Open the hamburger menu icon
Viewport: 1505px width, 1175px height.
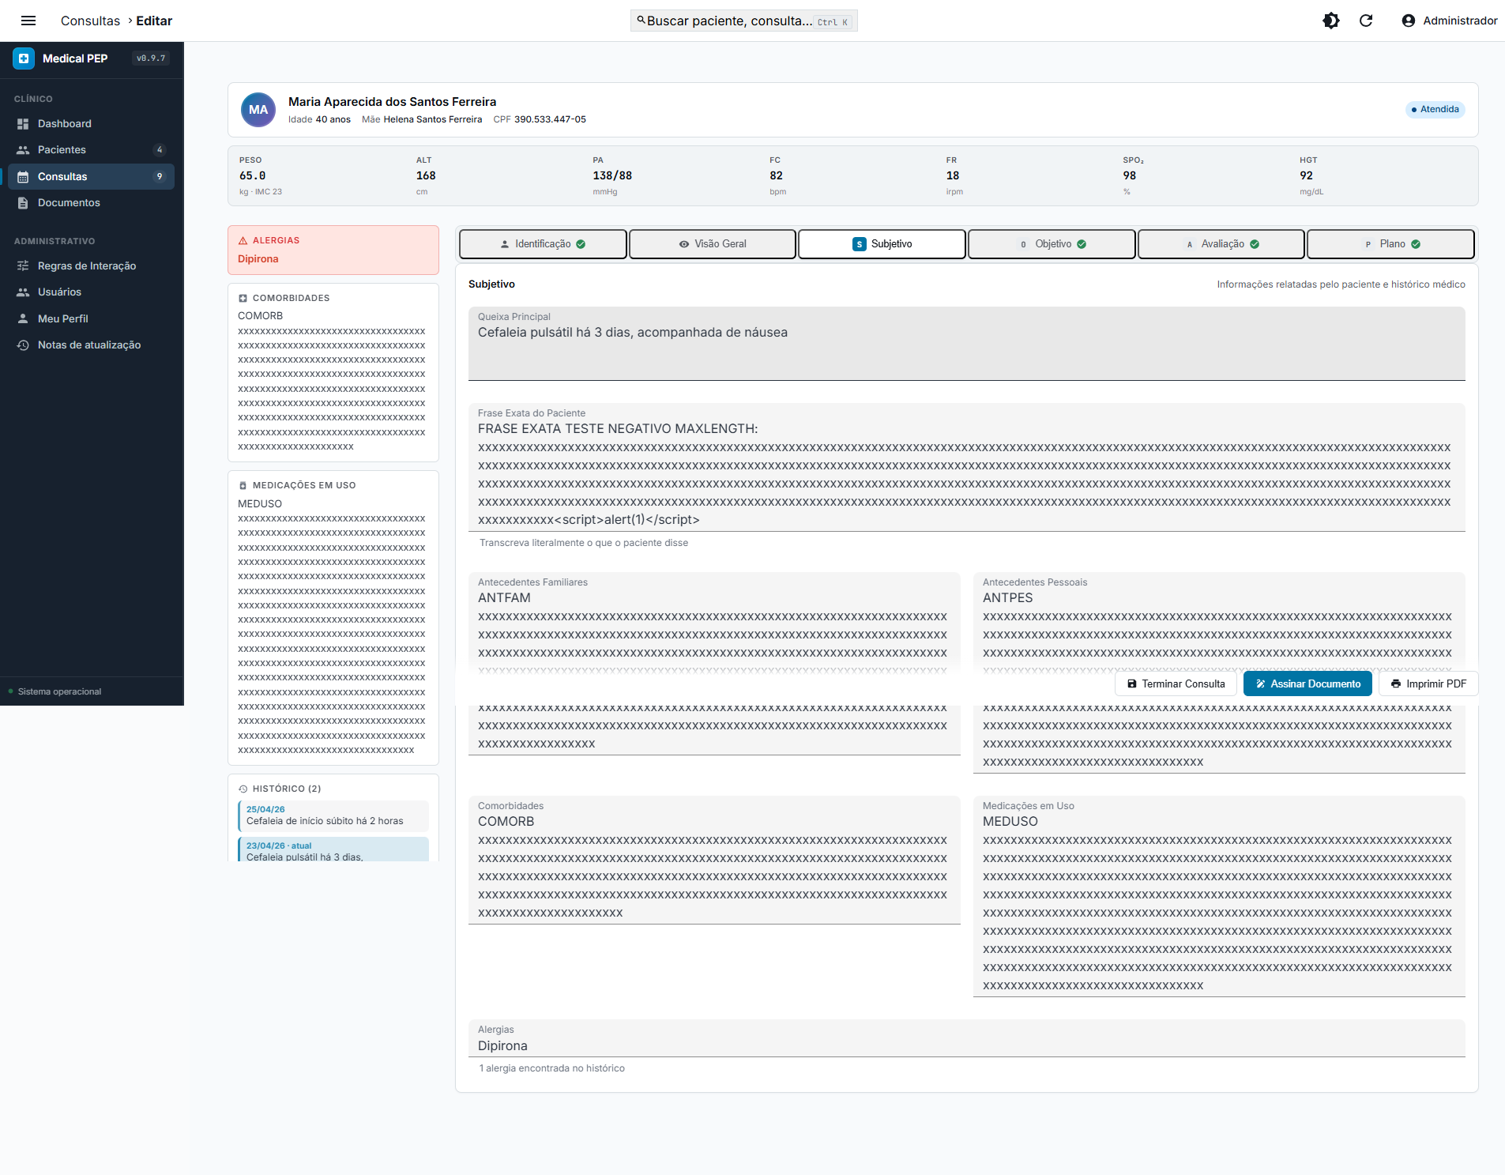pos(28,21)
